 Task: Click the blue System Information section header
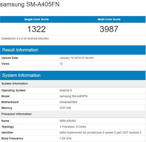(x=73, y=75)
